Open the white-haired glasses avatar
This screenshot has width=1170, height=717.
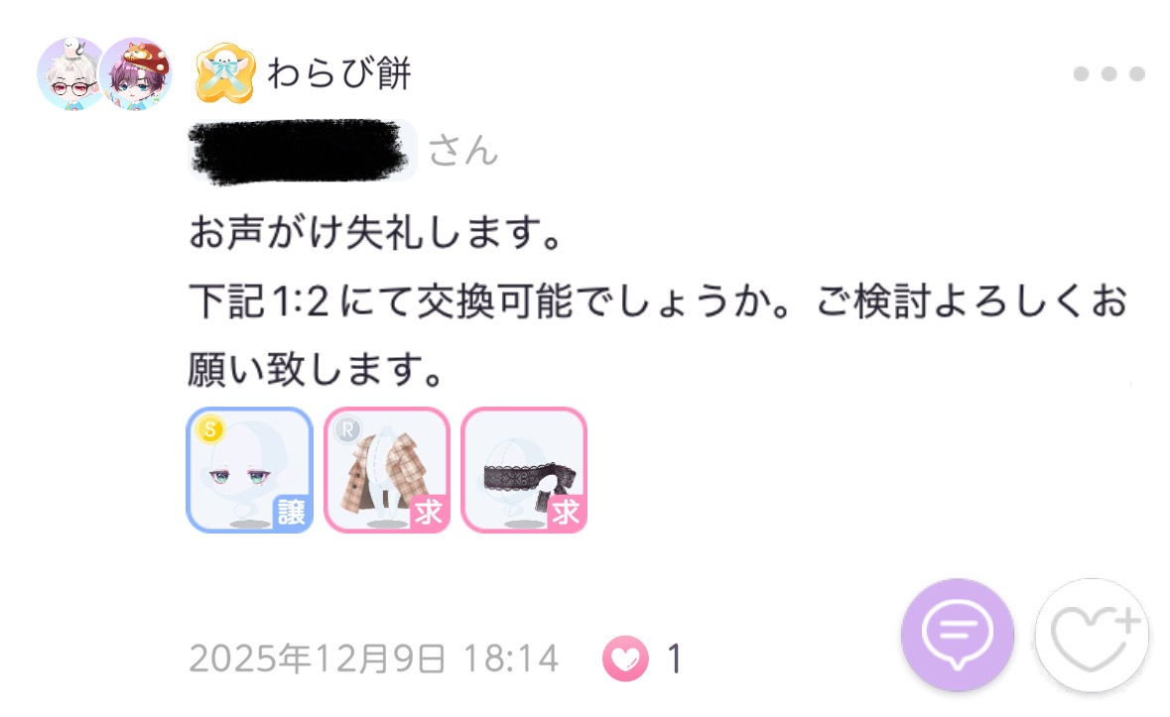[70, 73]
